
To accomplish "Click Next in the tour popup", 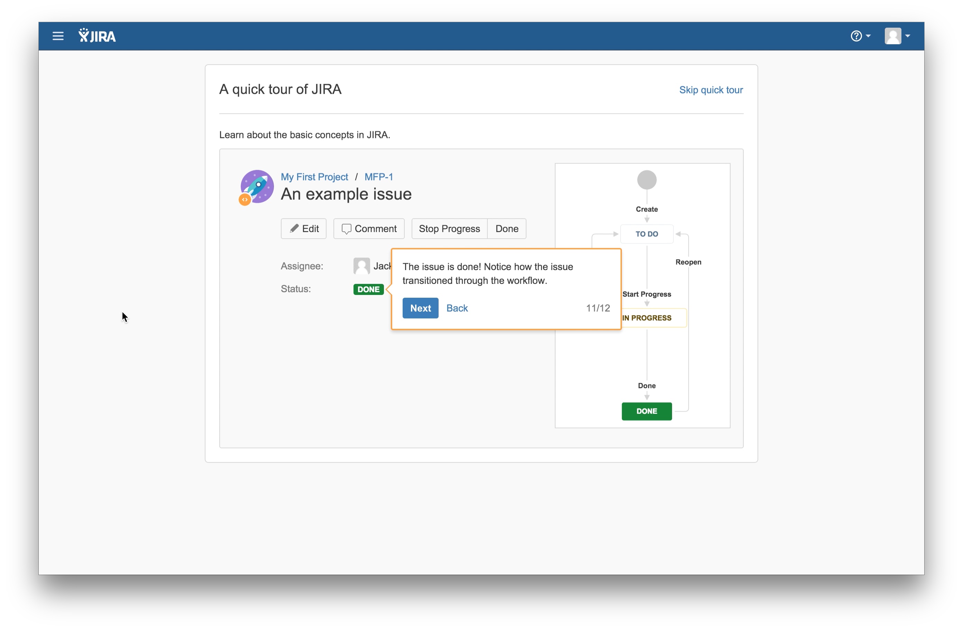I will click(x=420, y=308).
